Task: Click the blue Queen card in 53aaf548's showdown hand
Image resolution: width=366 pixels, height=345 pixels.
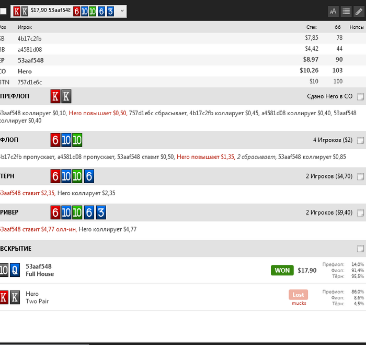Action: (15, 270)
